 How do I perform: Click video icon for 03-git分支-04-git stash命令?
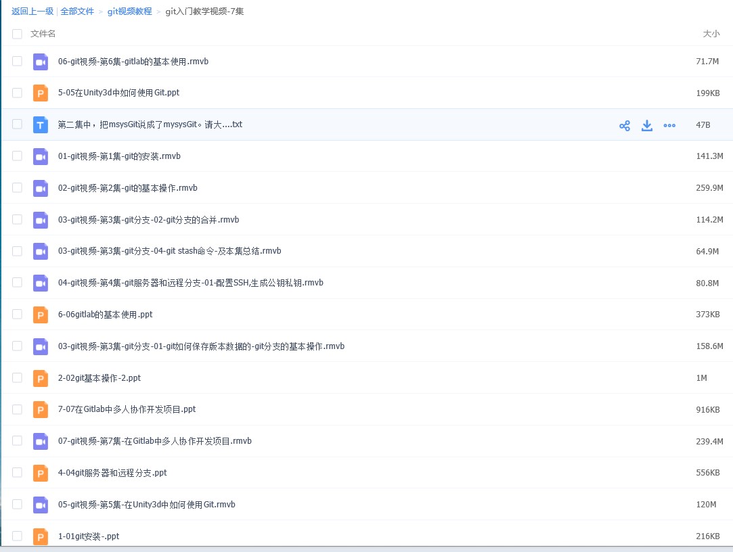click(41, 252)
